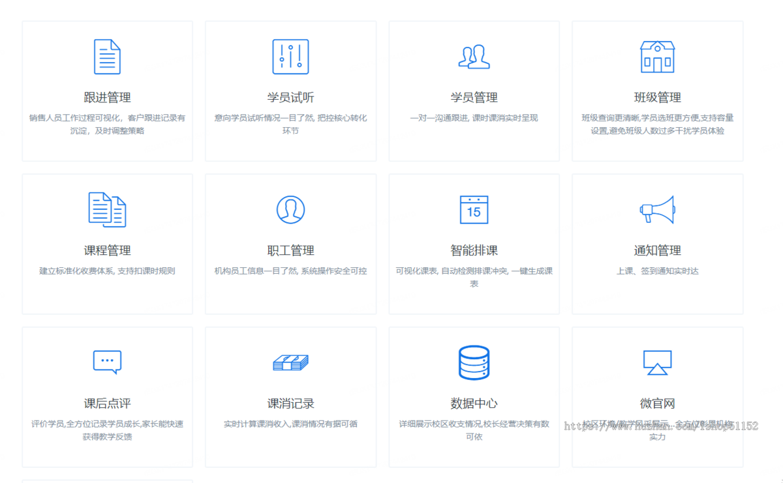Click the database icon above 数据中心
The image size is (783, 483).
[474, 362]
